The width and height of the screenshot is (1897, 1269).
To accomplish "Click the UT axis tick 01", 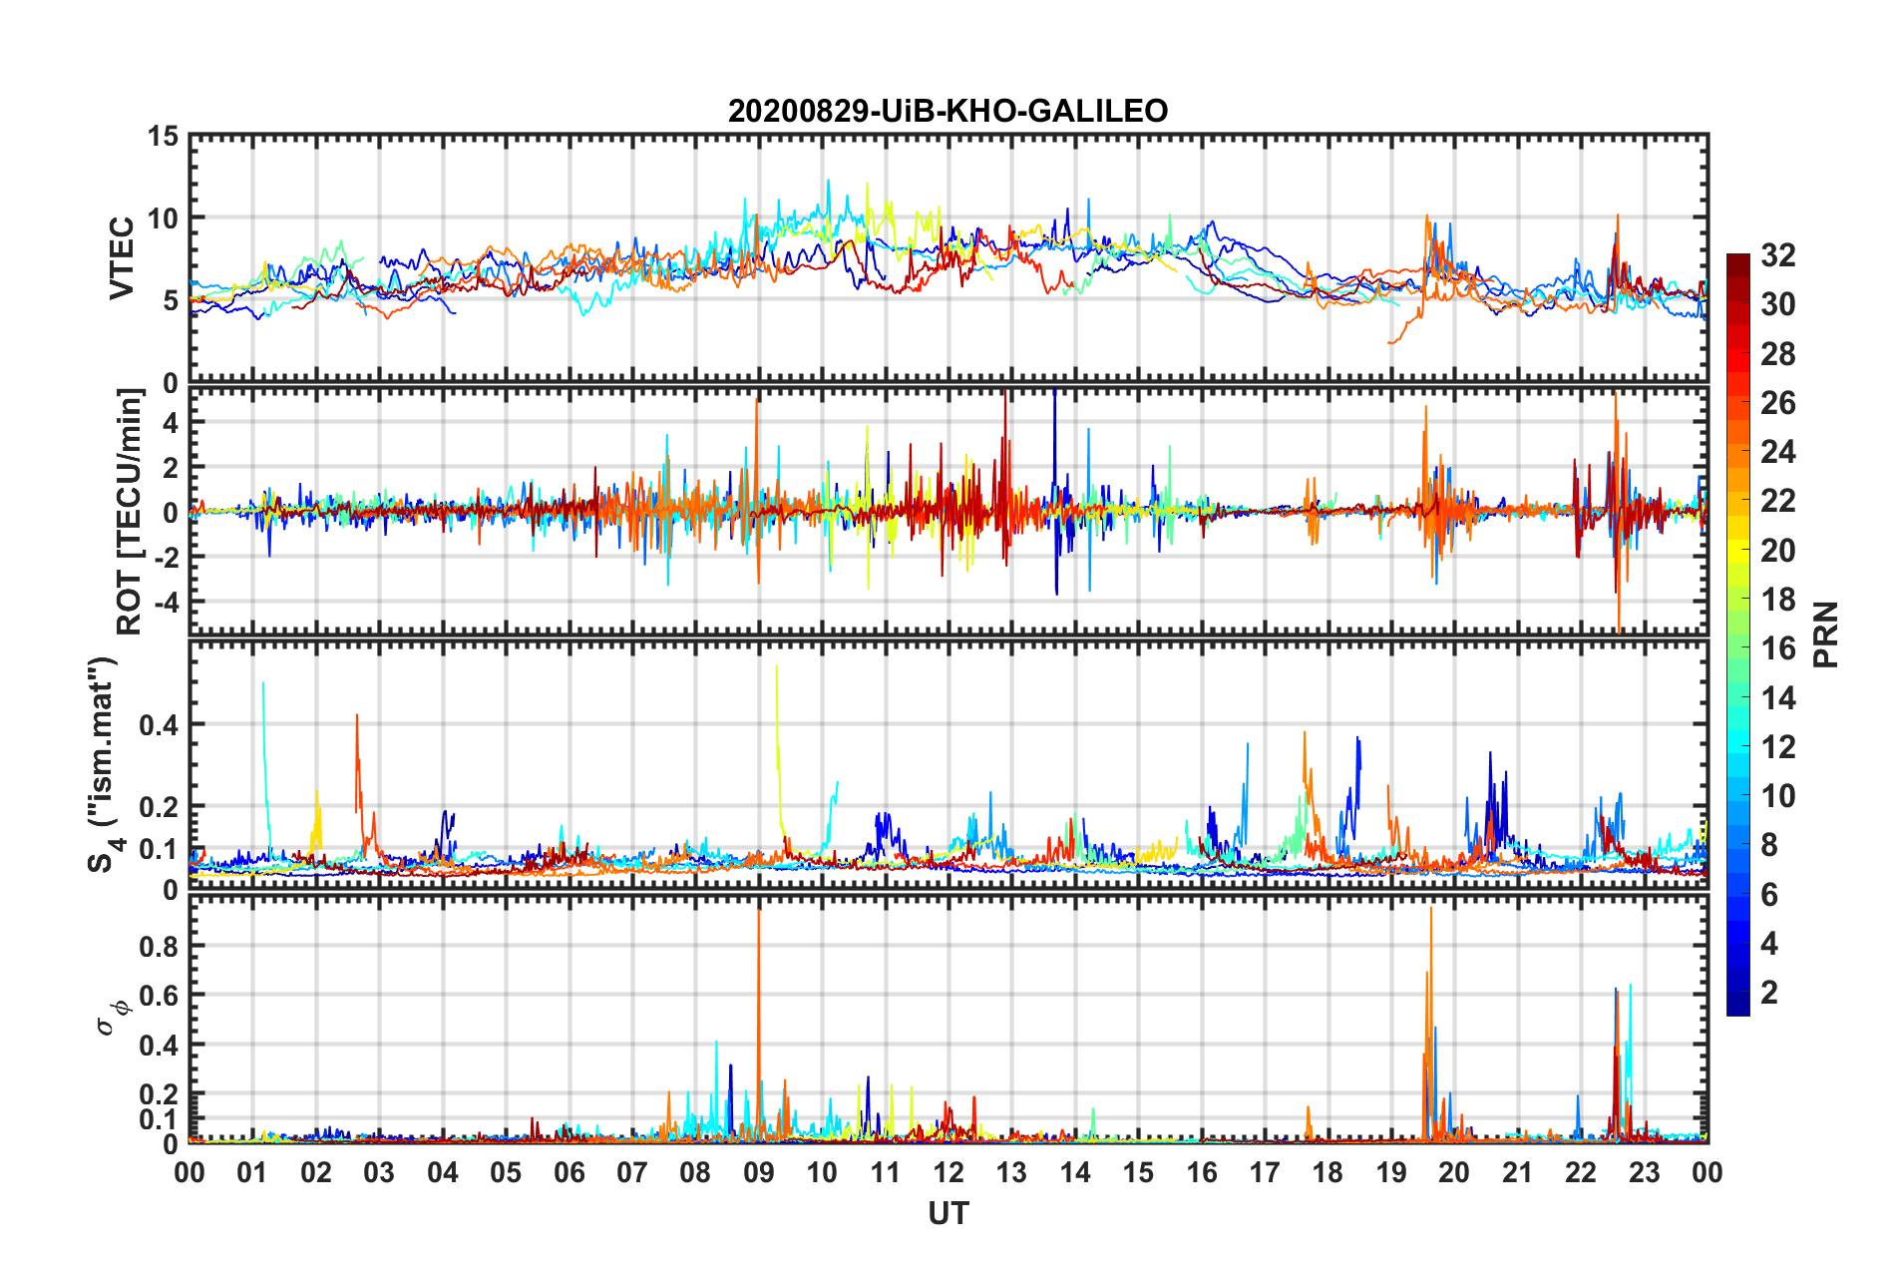I will click(x=252, y=1172).
